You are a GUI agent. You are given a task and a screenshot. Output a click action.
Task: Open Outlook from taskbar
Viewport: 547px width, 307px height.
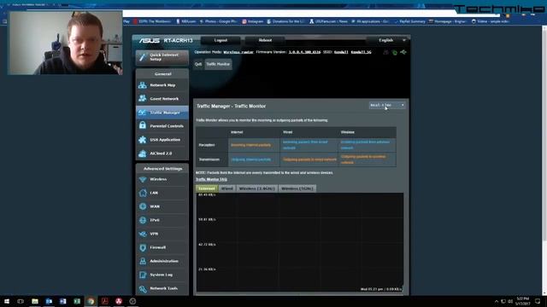[x=49, y=301]
